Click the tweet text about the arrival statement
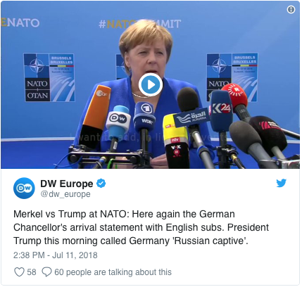This screenshot has width=302, height=287. tap(141, 227)
